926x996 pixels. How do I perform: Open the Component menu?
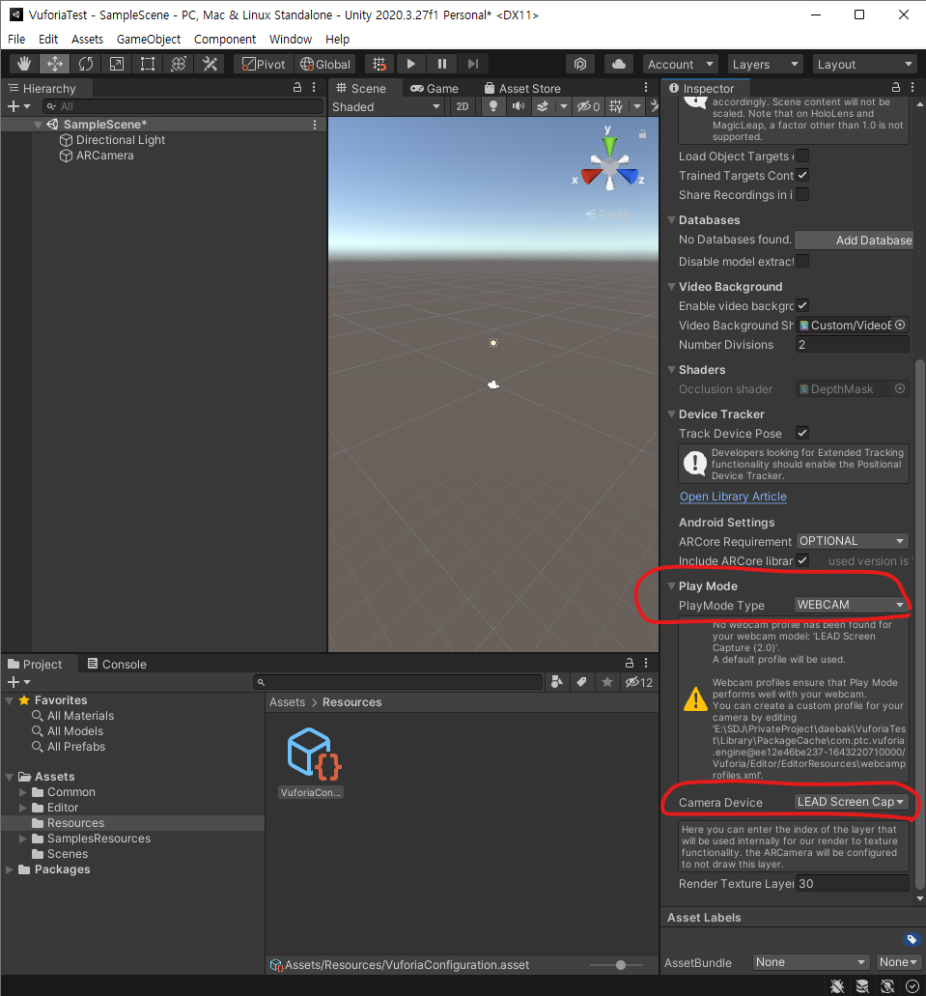pos(225,40)
